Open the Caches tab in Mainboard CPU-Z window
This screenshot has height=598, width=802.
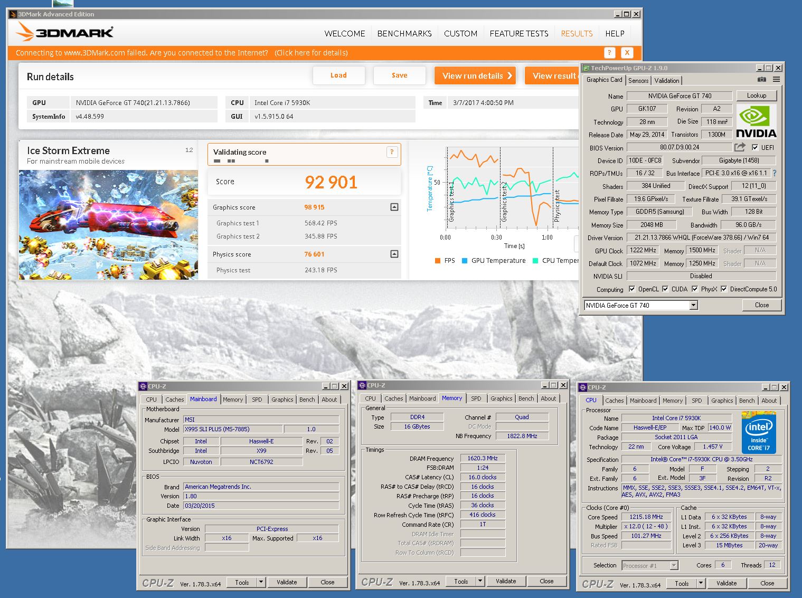[x=174, y=400]
